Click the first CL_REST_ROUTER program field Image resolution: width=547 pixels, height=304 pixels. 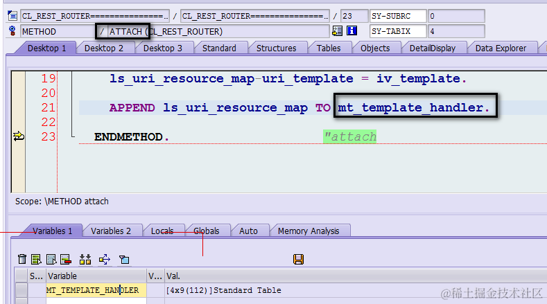(x=95, y=16)
